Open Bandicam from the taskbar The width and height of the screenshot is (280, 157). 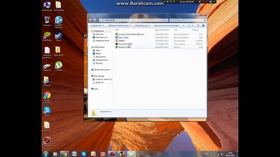112,154
